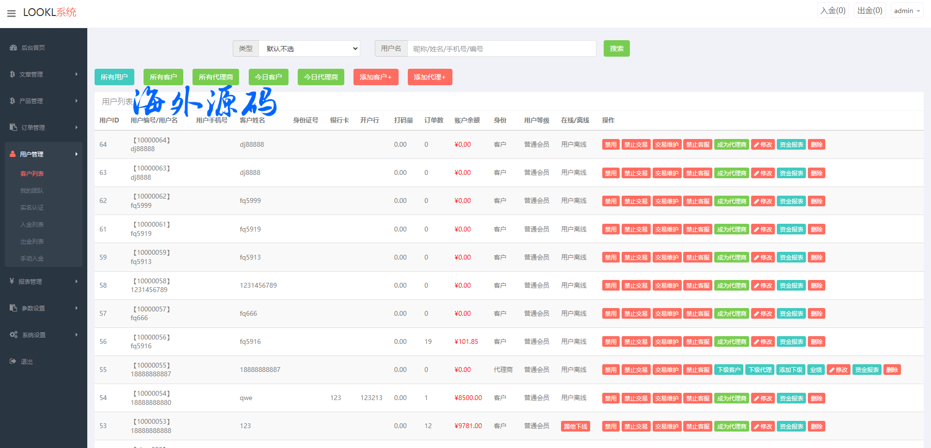Select 入金列表 from the sidebar submenu
The width and height of the screenshot is (931, 448).
pyautogui.click(x=32, y=224)
